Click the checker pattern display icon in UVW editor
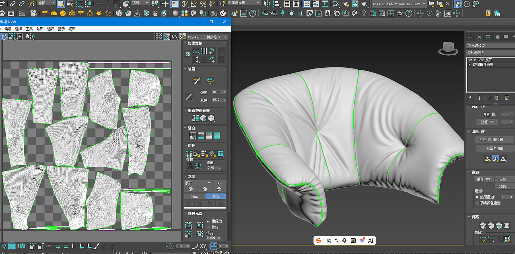Image resolution: width=515 pixels, height=254 pixels. pyautogui.click(x=167, y=36)
